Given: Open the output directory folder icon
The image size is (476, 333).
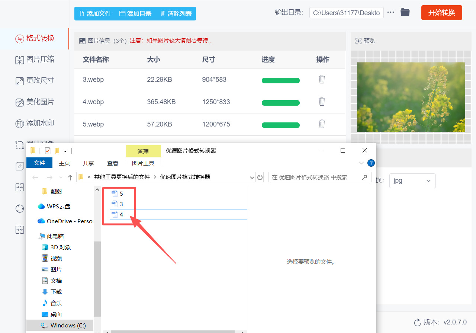Looking at the screenshot, I should click(405, 12).
